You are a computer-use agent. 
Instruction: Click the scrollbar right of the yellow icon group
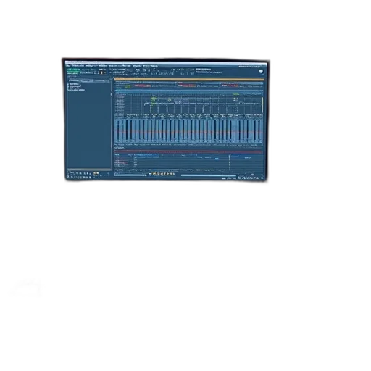coord(209,175)
